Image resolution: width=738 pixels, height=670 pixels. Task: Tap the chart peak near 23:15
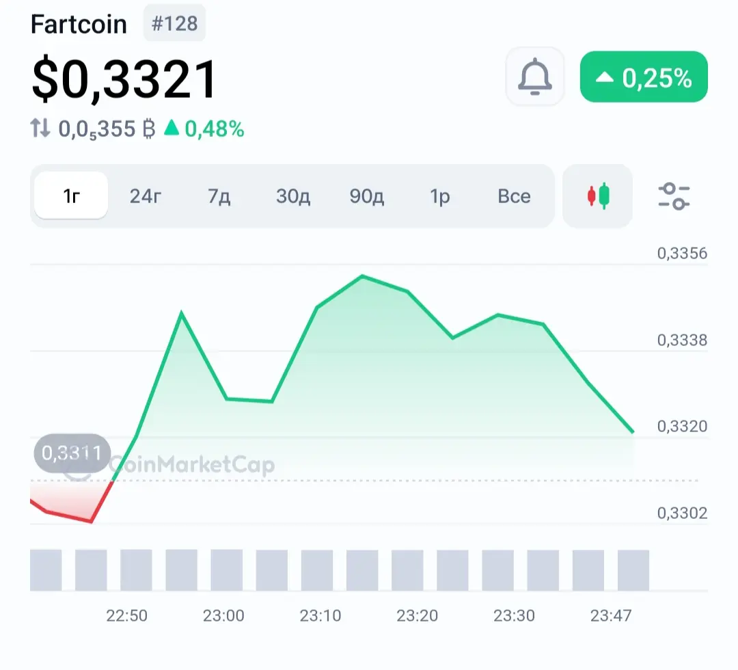point(362,276)
